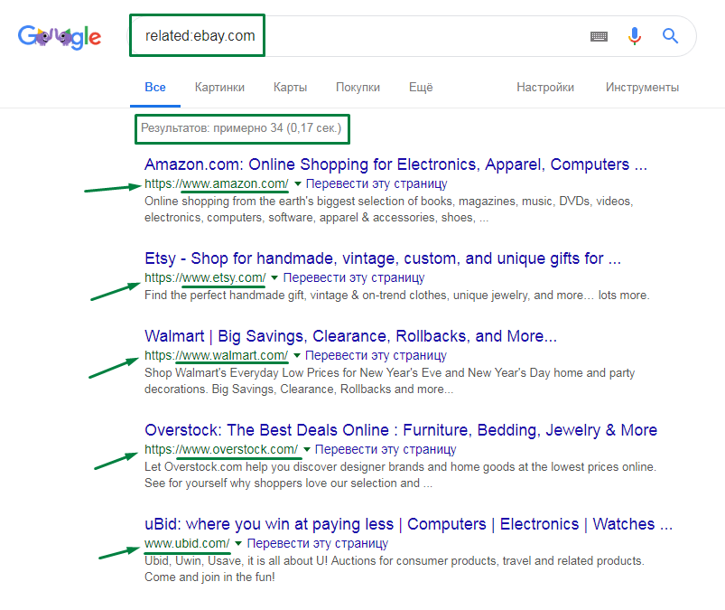The height and width of the screenshot is (610, 725).
Task: Click the https://www.etsy.com/ URL text
Action: (205, 277)
